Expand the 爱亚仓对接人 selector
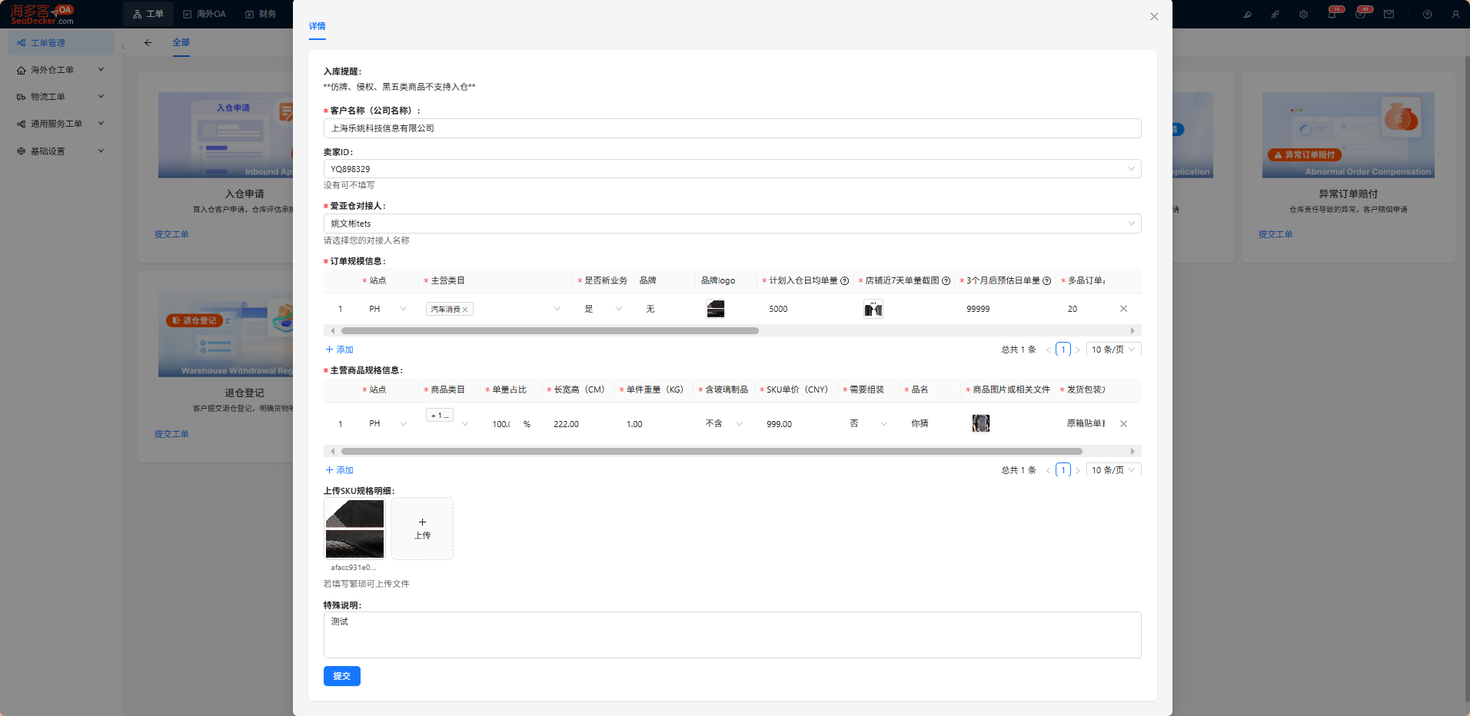Image resolution: width=1470 pixels, height=716 pixels. (732, 224)
